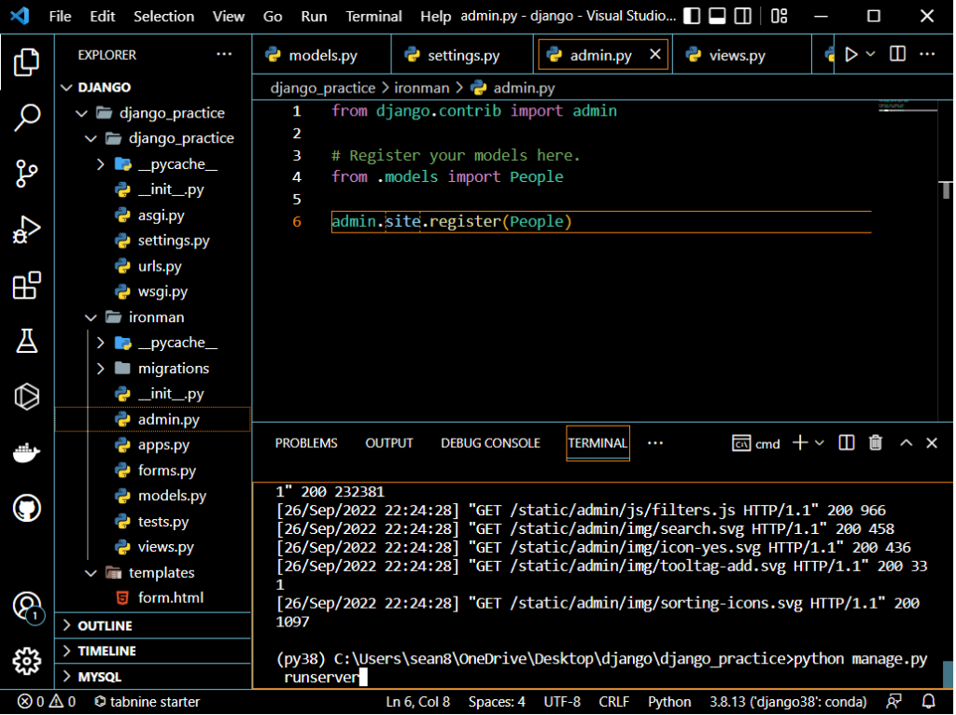Open the Extensions view
956x715 pixels.
point(27,286)
